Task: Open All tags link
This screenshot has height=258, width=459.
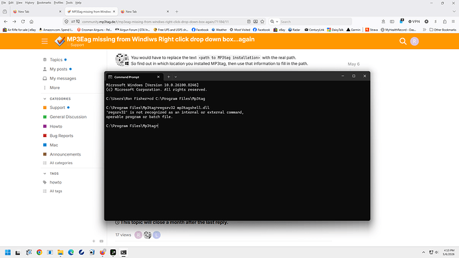Action: (x=56, y=191)
